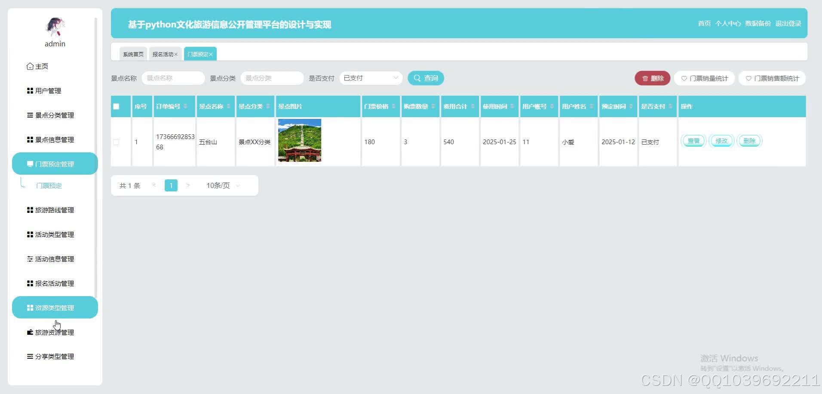The height and width of the screenshot is (394, 822).
Task: Go to previous page arrow
Action: coord(154,185)
